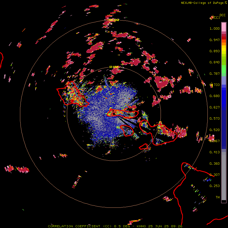Click the 0.680 scale value
Image resolution: width=228 pixels, height=228 pixels.
(x=215, y=96)
